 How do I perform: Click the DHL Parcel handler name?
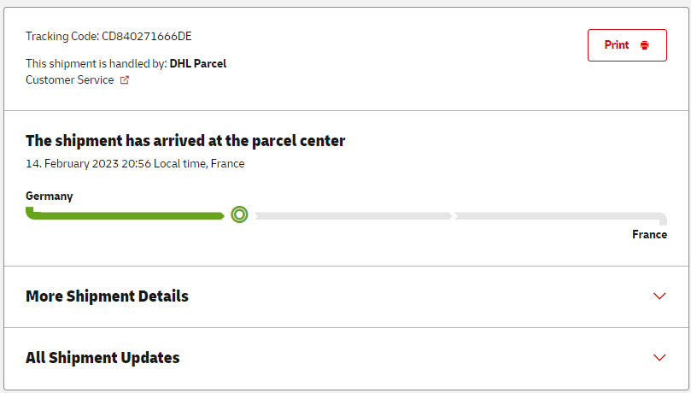pos(197,63)
